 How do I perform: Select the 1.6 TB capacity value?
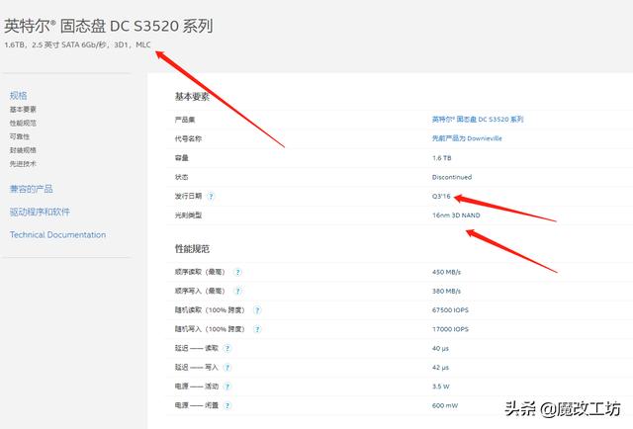coord(442,158)
